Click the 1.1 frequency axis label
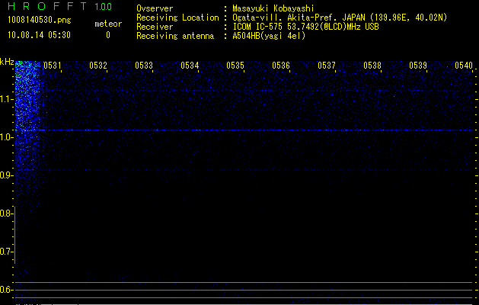This screenshot has width=479, height=305. [x=6, y=99]
